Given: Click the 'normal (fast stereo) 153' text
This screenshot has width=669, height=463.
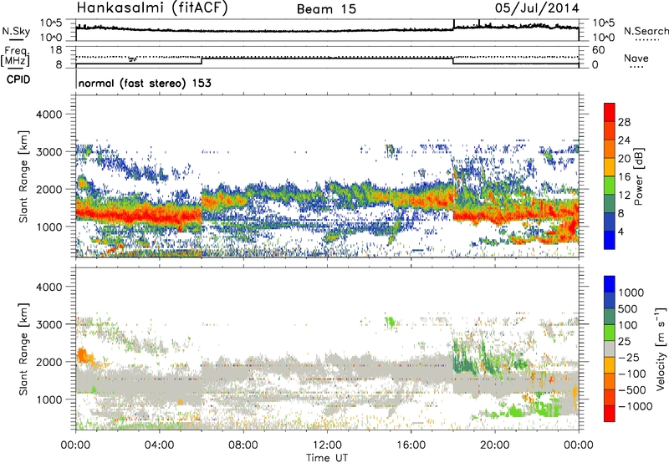Looking at the screenshot, I should pos(145,84).
